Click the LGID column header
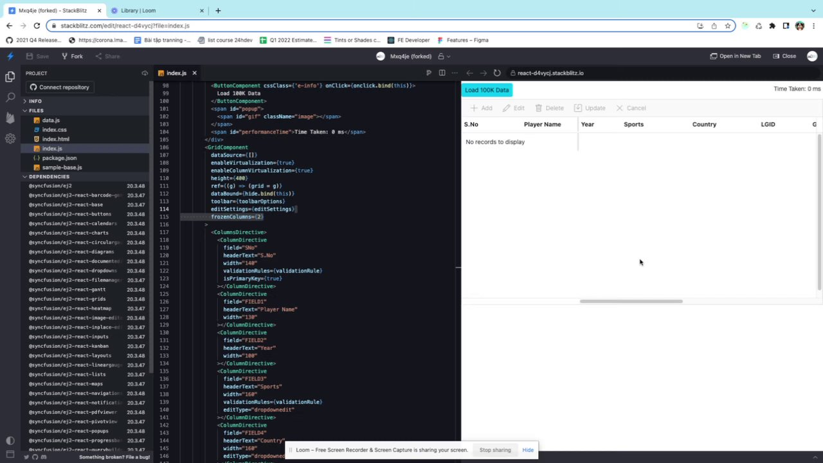 (768, 124)
